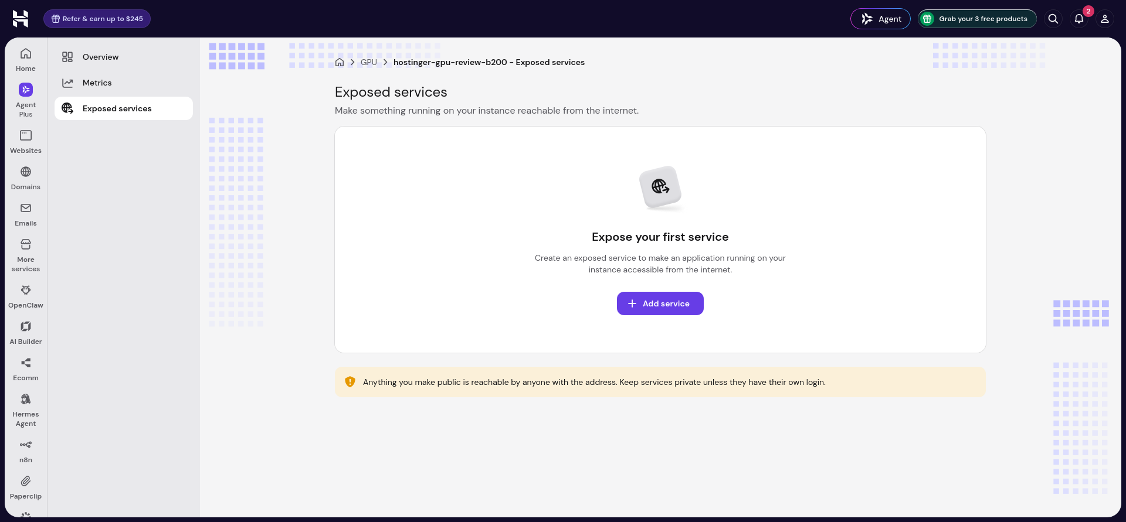Open Ecomm in the sidebar

26,369
